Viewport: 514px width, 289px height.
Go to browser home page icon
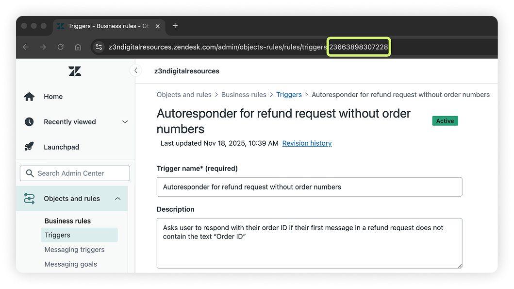tap(78, 47)
